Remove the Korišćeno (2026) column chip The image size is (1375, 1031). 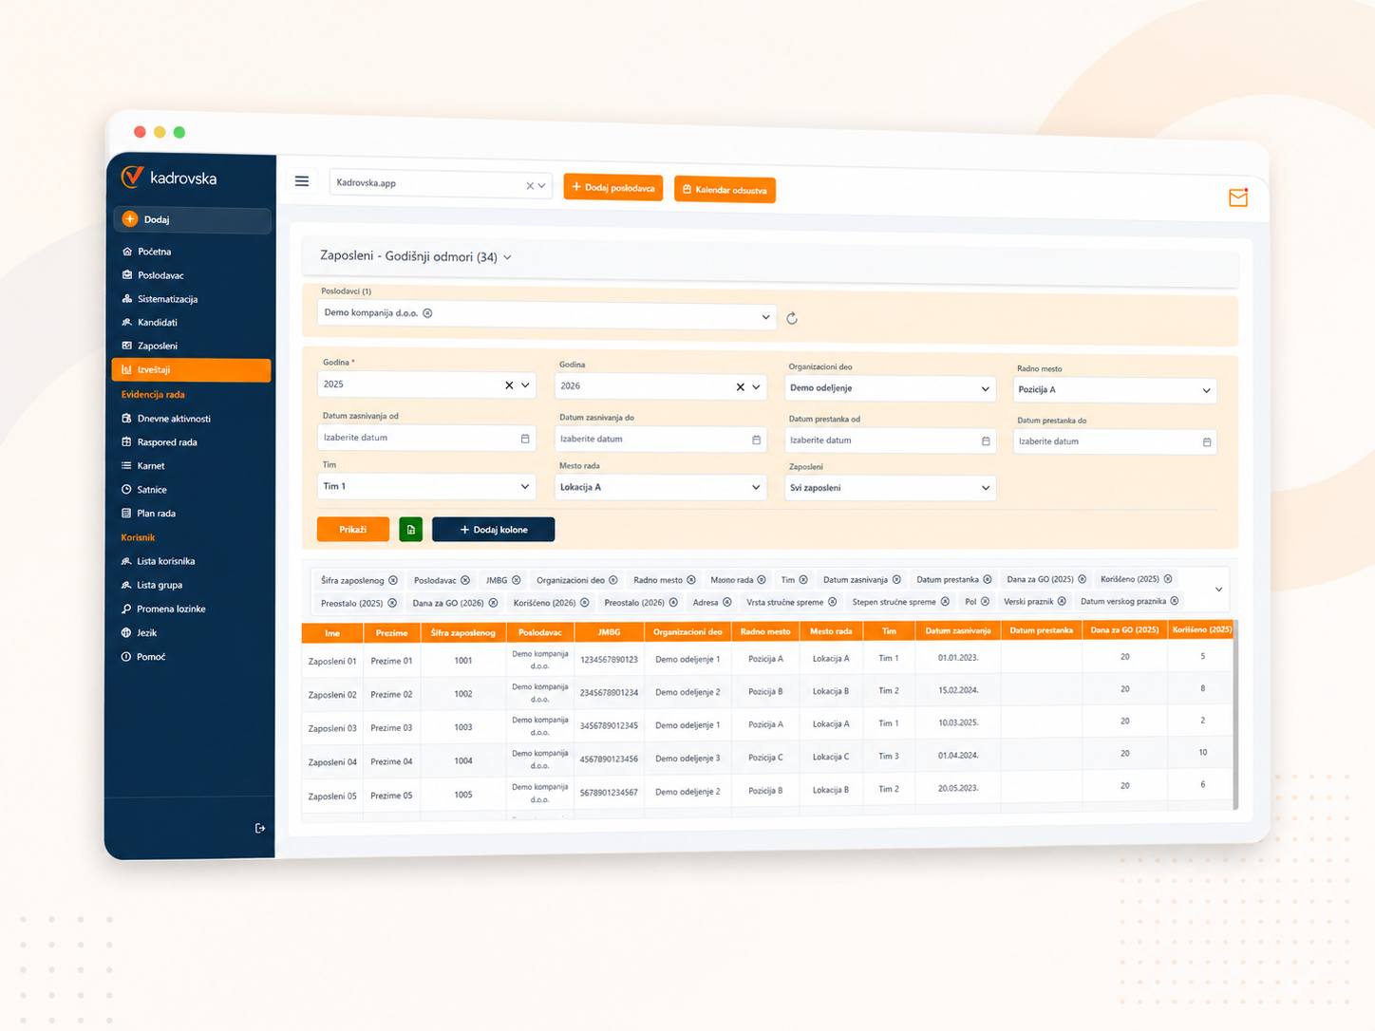point(585,603)
